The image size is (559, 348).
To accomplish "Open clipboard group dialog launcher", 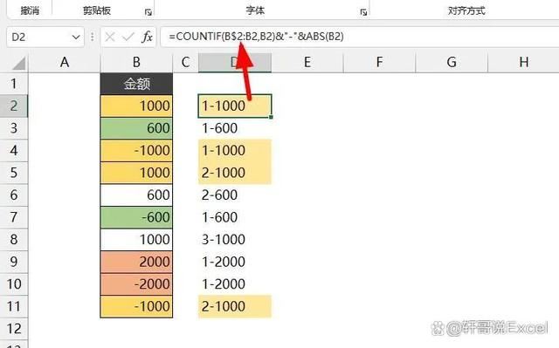I will [x=148, y=12].
